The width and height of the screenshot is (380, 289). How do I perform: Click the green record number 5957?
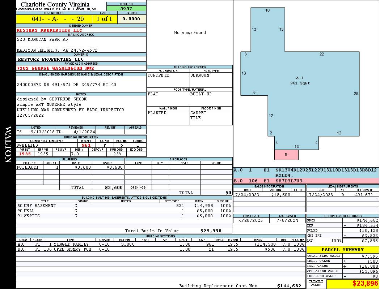tap(126, 8)
